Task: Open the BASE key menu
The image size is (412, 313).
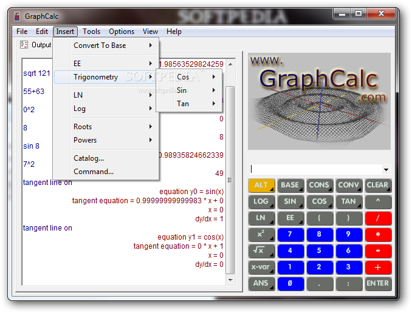Action: click(290, 185)
